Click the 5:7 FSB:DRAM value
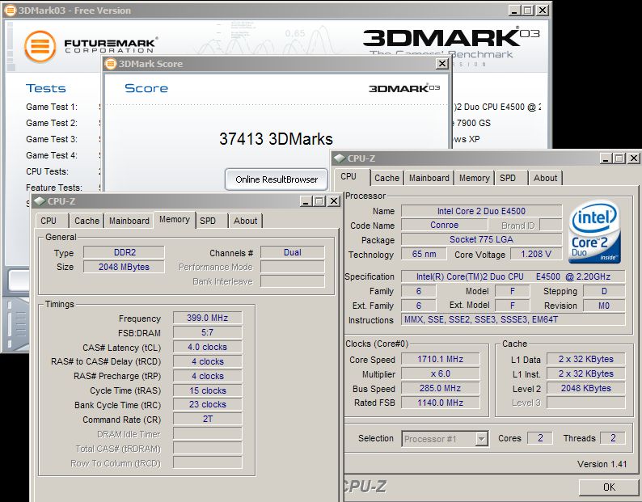 click(x=208, y=332)
